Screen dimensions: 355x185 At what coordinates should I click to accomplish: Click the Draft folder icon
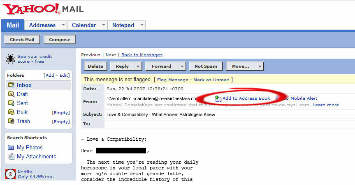tap(11, 94)
